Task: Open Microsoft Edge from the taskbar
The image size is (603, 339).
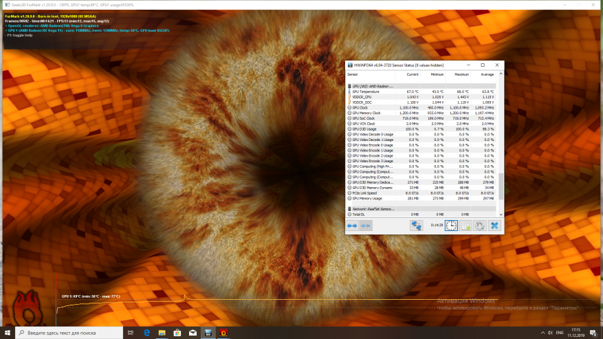Action: point(147,333)
